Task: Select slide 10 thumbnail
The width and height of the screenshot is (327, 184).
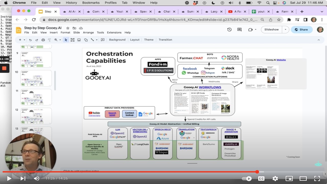Action: [x=36, y=78]
